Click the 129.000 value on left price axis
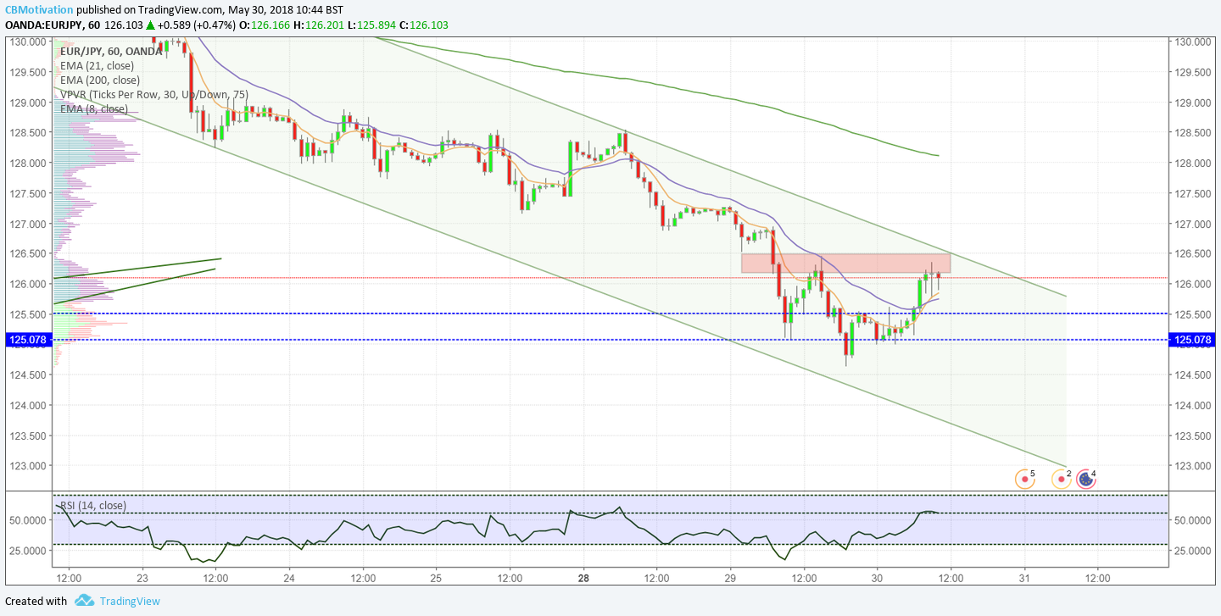This screenshot has height=616, width=1221. point(28,103)
